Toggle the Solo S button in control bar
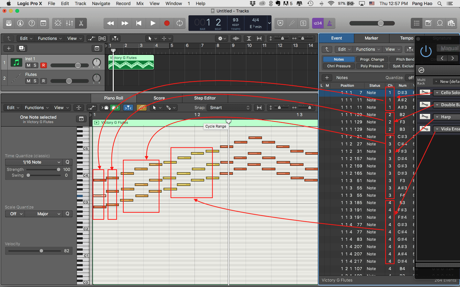Screen dimensions: 460x287 [x=303, y=23]
